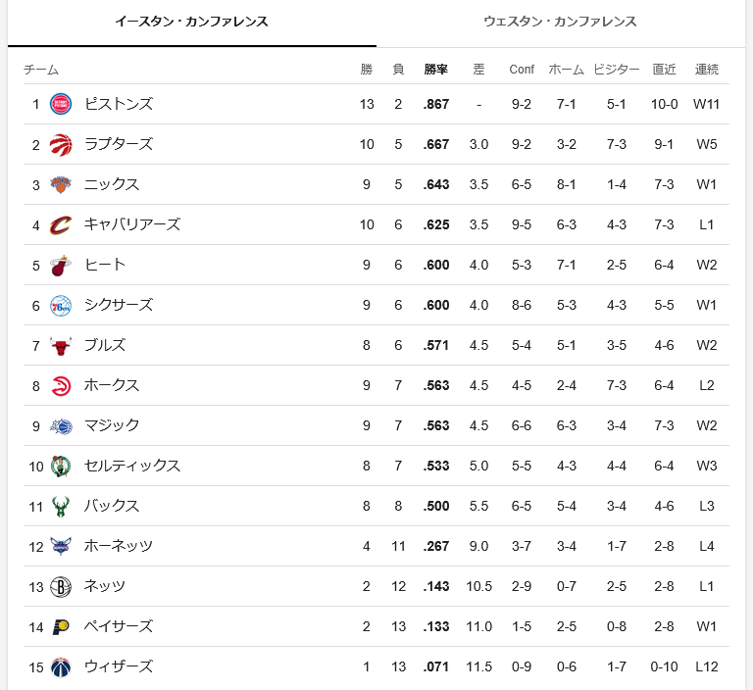This screenshot has height=690, width=753.
Task: Click the Heat team logo icon
Action: pyautogui.click(x=61, y=265)
